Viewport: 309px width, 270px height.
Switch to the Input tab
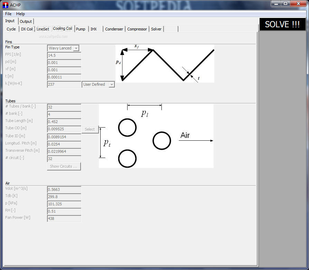[x=10, y=21]
